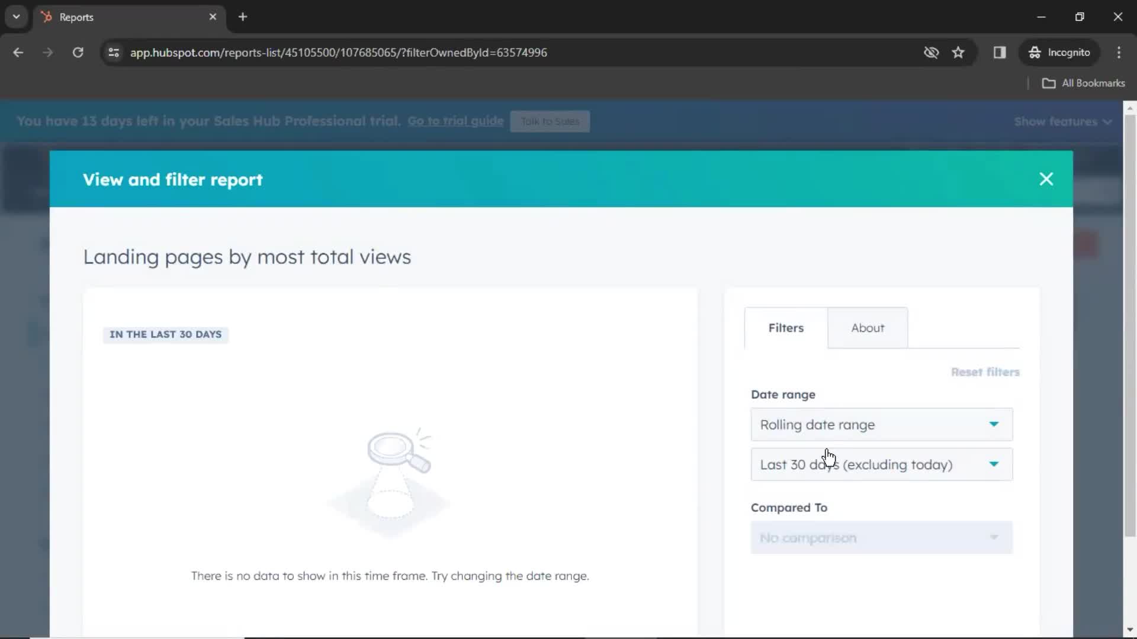Expand the Compared To dropdown
Screen dimensions: 1137x639
click(x=881, y=538)
